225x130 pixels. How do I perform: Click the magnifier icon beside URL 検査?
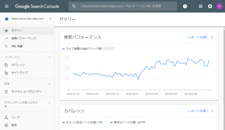point(6,46)
